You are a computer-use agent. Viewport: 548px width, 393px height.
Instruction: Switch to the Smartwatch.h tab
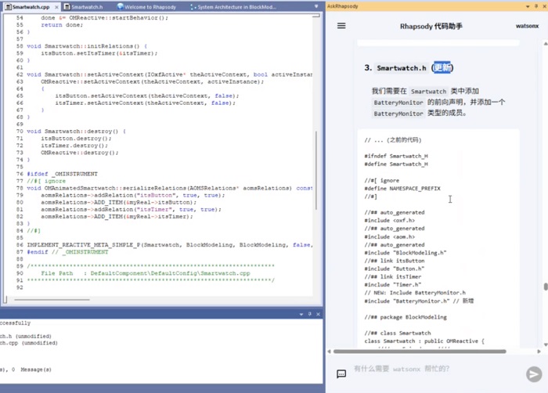pos(84,6)
